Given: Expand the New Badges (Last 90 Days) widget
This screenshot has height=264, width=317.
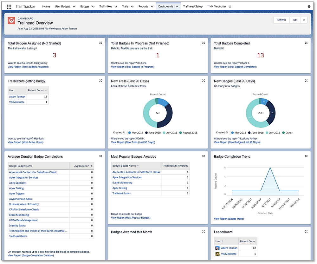Looking at the screenshot, I should (x=306, y=81).
